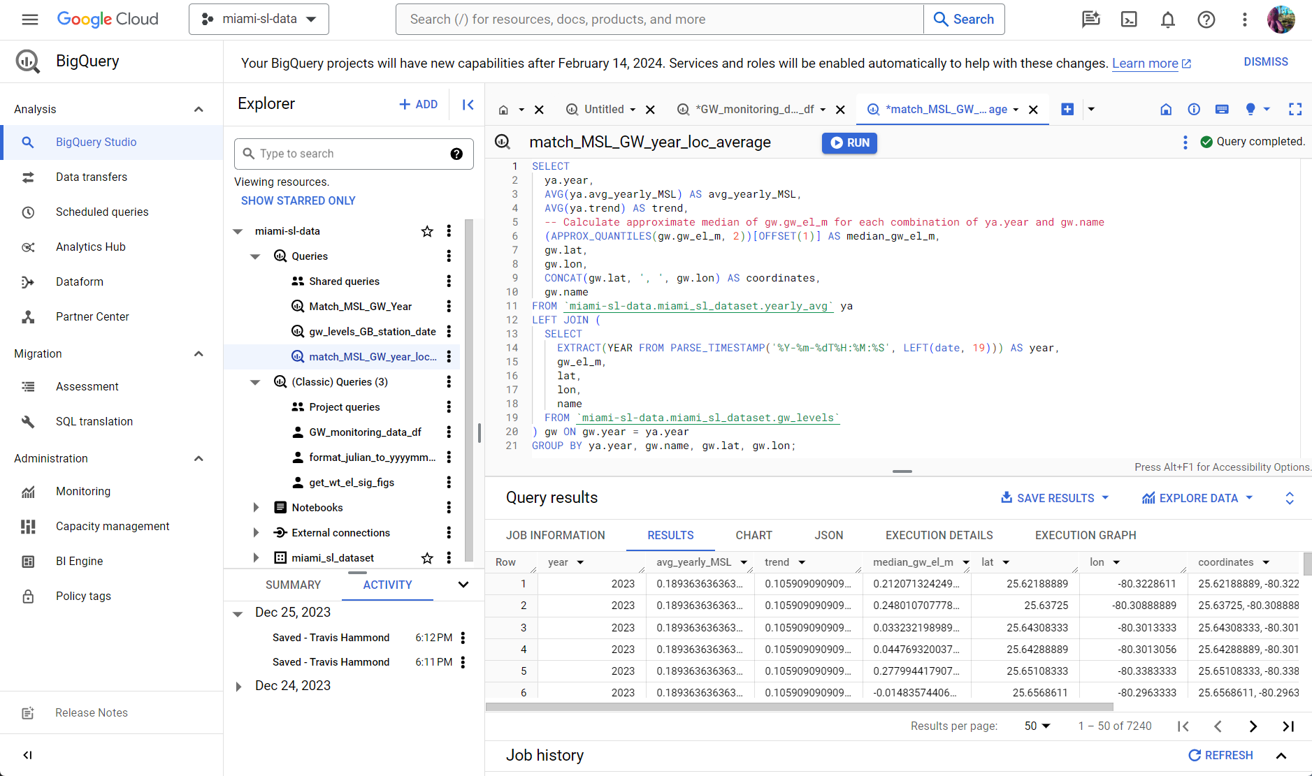Expand query results panel vertically
Screen dimensions: 1312x776
coord(1290,498)
